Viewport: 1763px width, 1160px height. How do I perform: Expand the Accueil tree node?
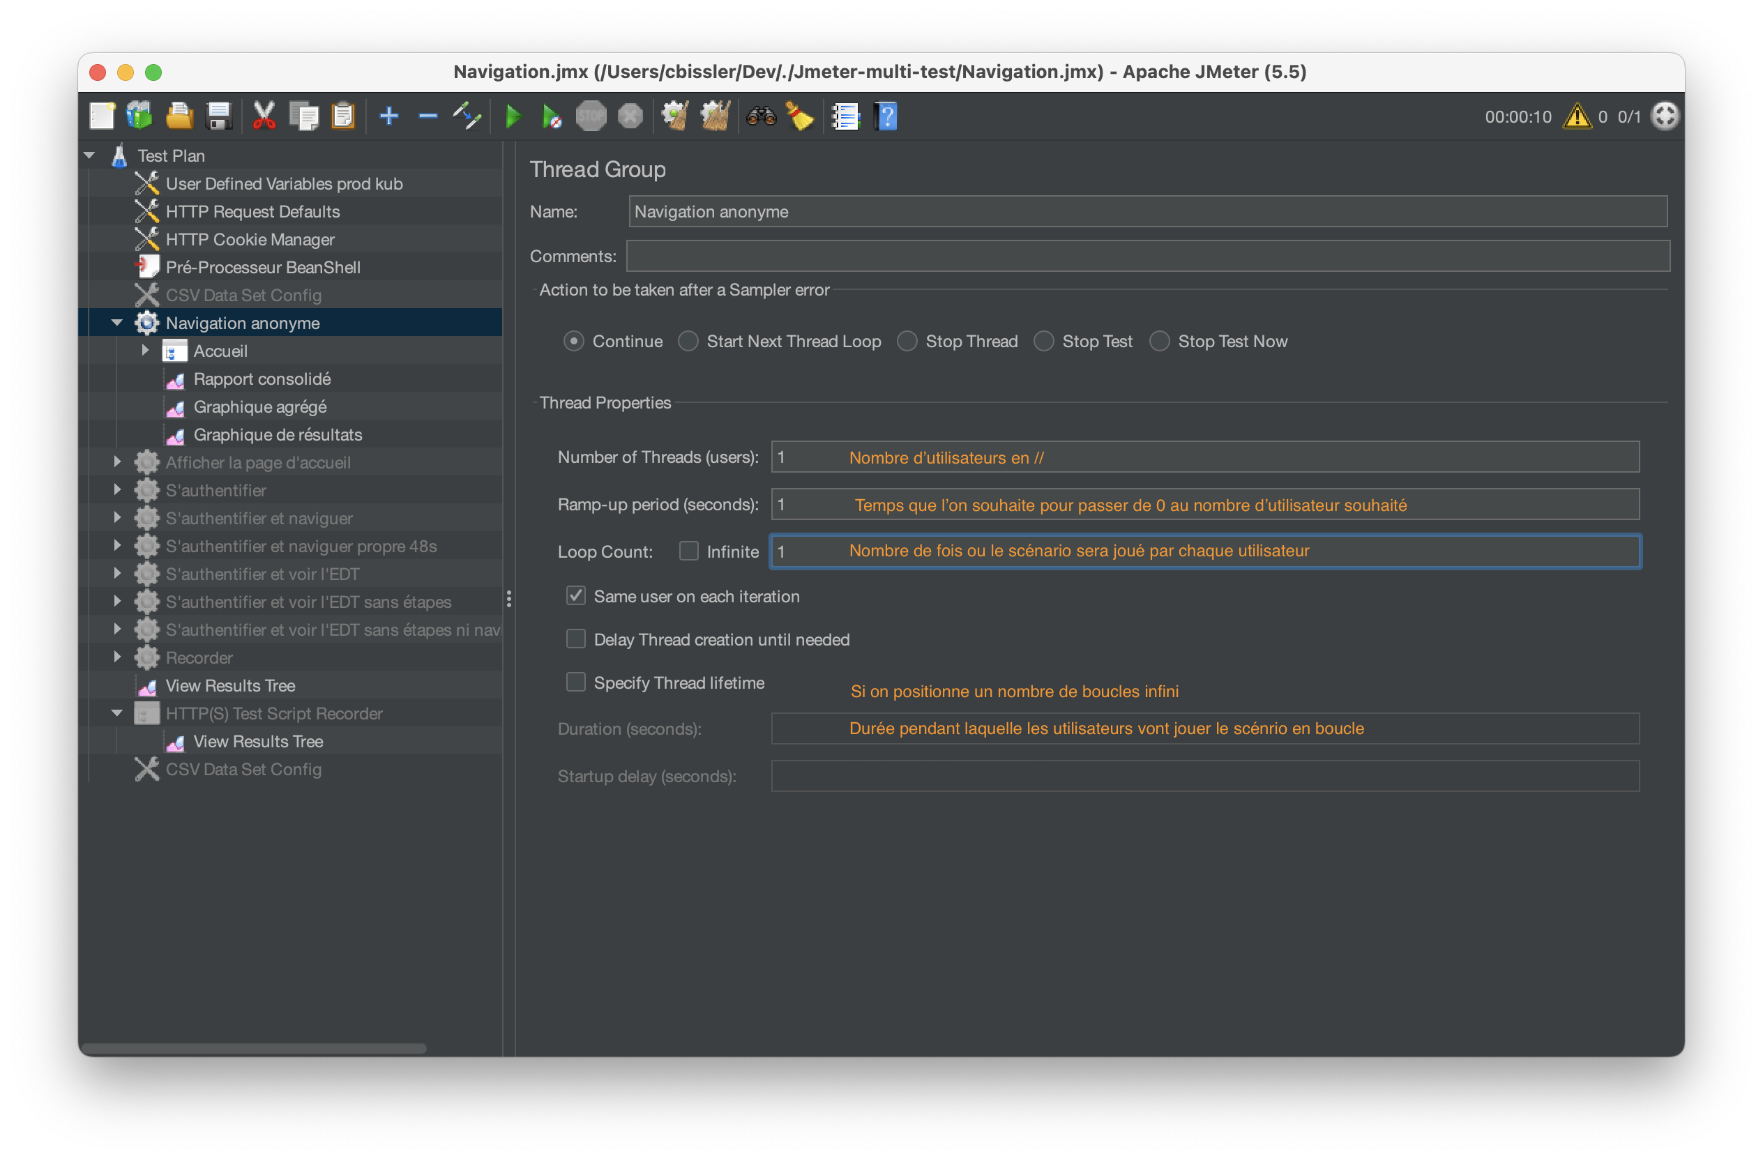point(145,350)
